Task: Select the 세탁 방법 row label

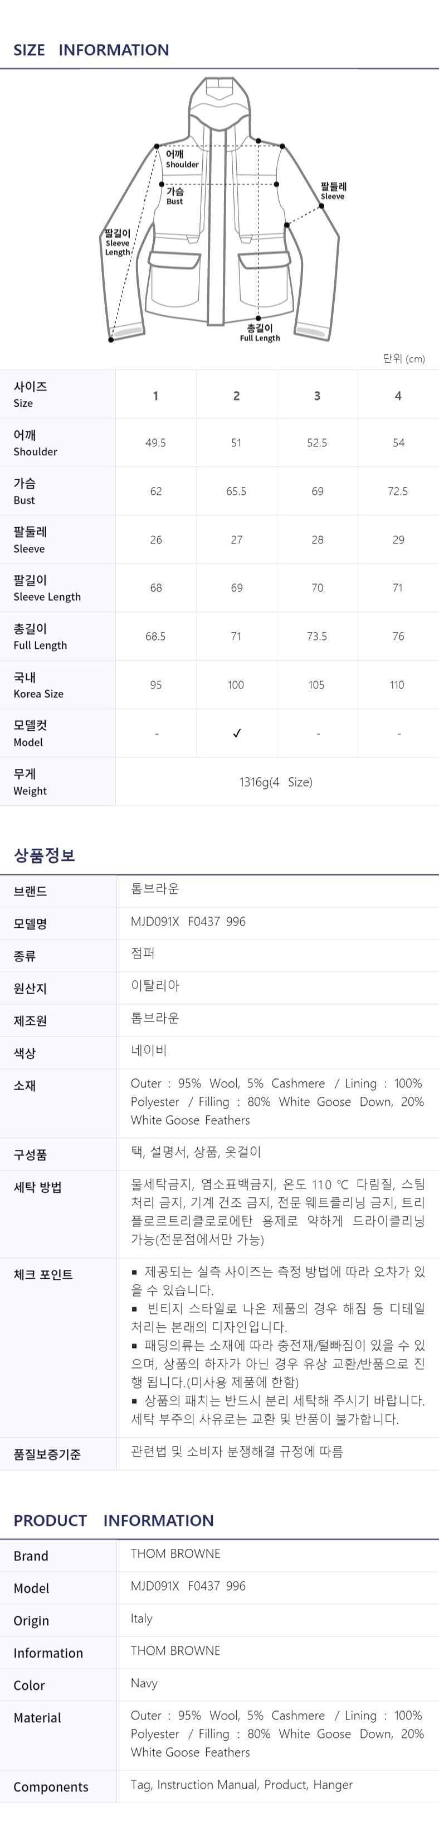Action: coord(38,1187)
